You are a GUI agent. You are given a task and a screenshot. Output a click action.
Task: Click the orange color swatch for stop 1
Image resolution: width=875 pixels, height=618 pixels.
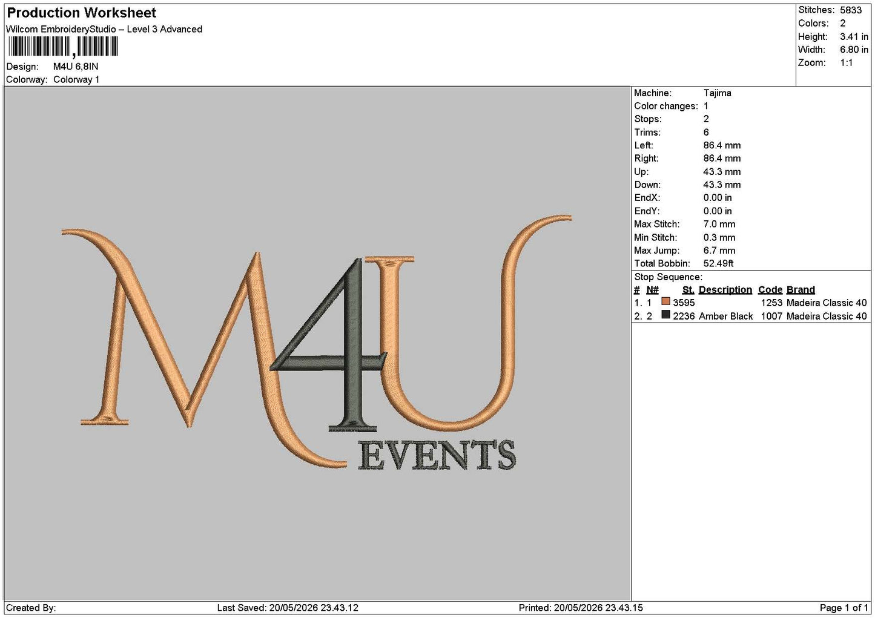tap(666, 301)
